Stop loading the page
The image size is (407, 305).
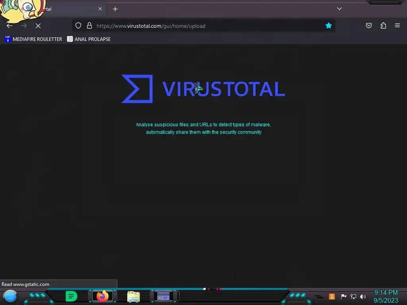click(x=38, y=26)
